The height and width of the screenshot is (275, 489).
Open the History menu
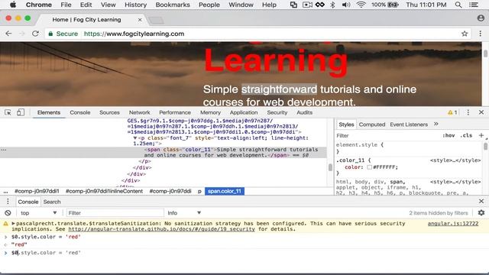135,5
